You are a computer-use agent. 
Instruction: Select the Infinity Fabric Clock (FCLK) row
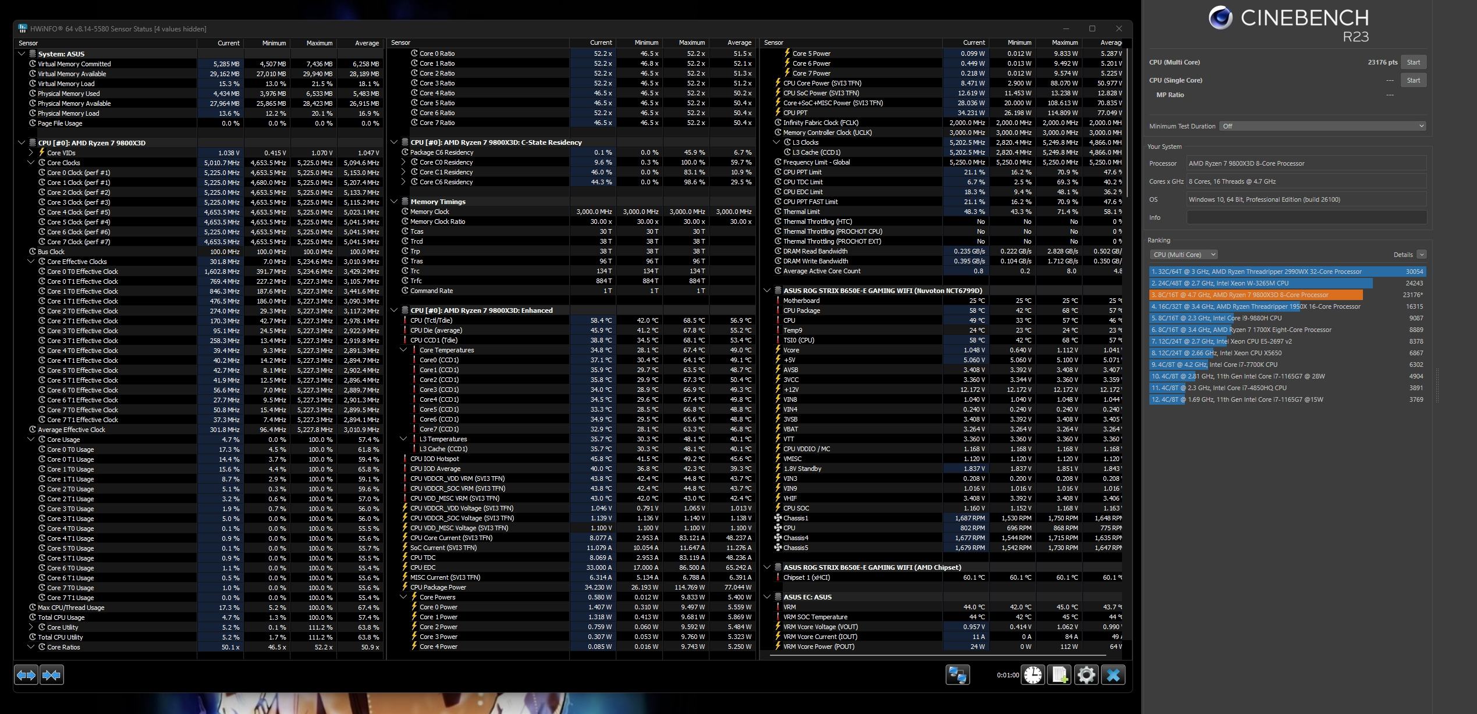[x=942, y=123]
